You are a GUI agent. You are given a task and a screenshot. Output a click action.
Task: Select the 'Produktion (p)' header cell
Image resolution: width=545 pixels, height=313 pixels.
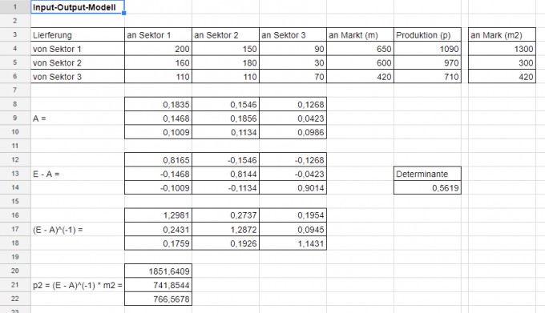point(427,34)
